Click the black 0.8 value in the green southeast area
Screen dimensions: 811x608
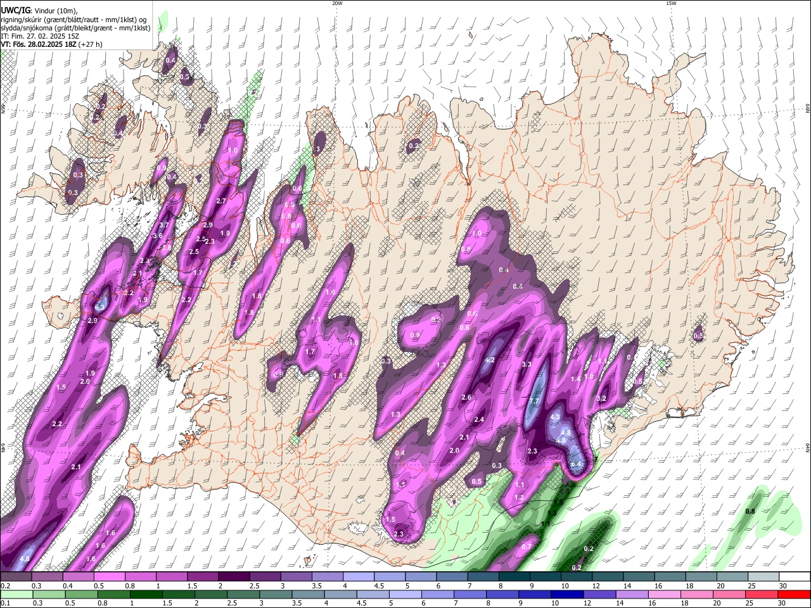[750, 512]
